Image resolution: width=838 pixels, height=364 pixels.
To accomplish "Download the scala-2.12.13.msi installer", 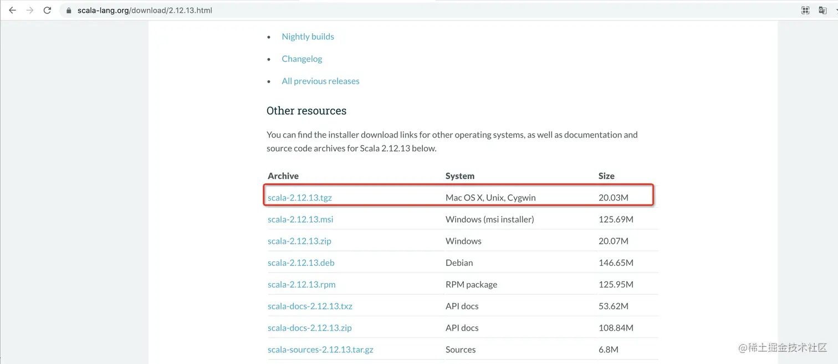I will point(300,219).
